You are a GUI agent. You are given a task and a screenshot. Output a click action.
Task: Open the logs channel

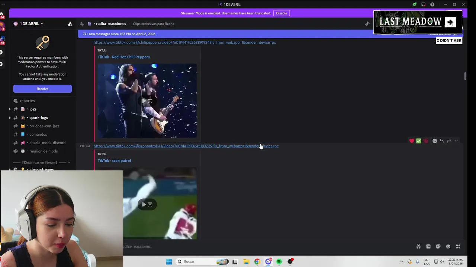(33, 109)
